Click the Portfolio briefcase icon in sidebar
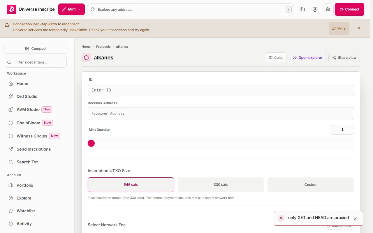The height and width of the screenshot is (233, 373). pos(11,185)
